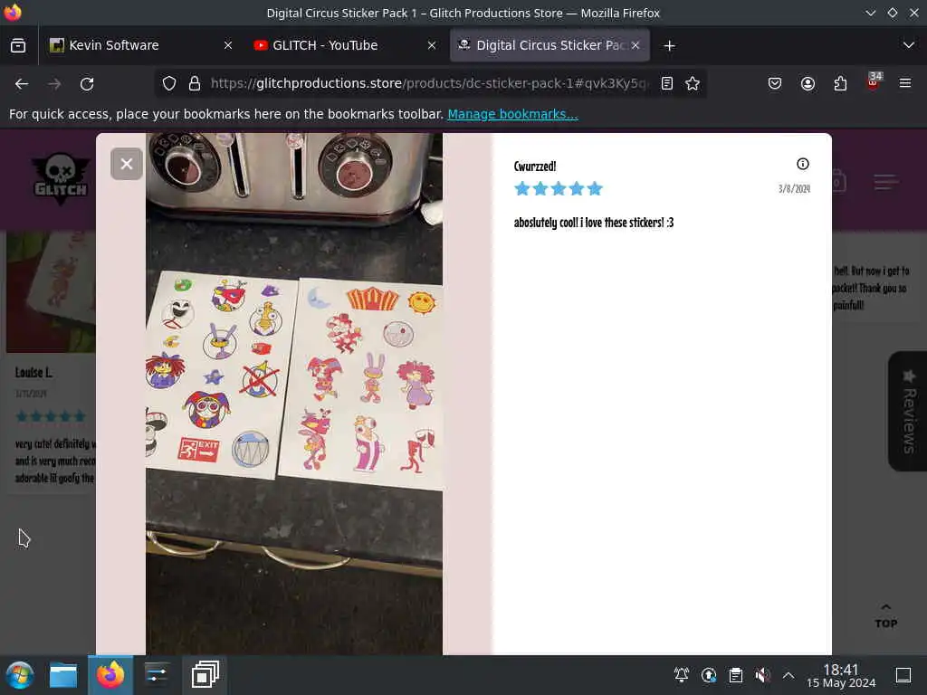The image size is (927, 695).
Task: Close Digital Circus Sticker Pack tab
Action: pos(636,45)
